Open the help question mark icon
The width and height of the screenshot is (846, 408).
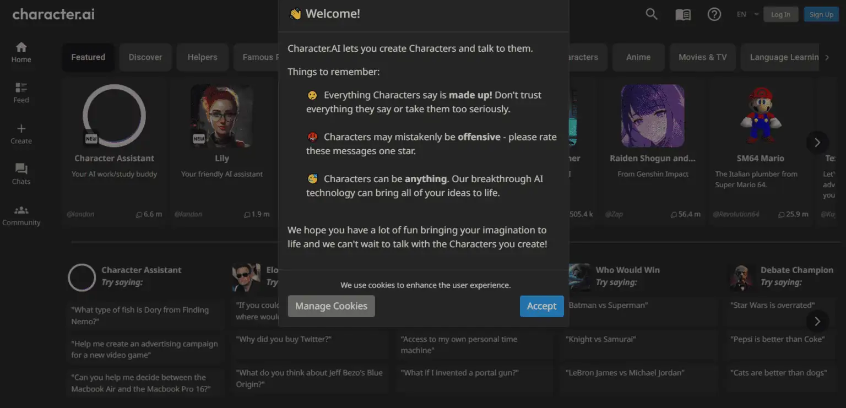[x=714, y=14]
